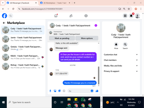Expand Chat members section
This screenshot has height=108, width=144.
(121, 60)
